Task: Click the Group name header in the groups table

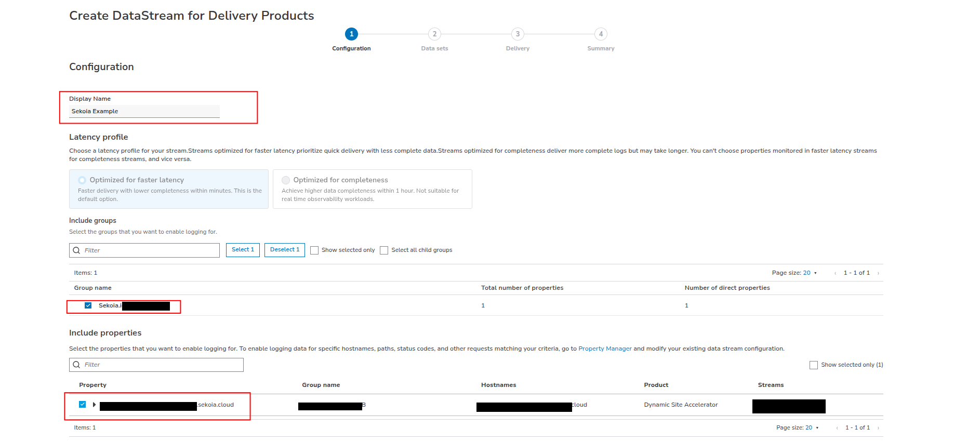Action: tap(93, 288)
